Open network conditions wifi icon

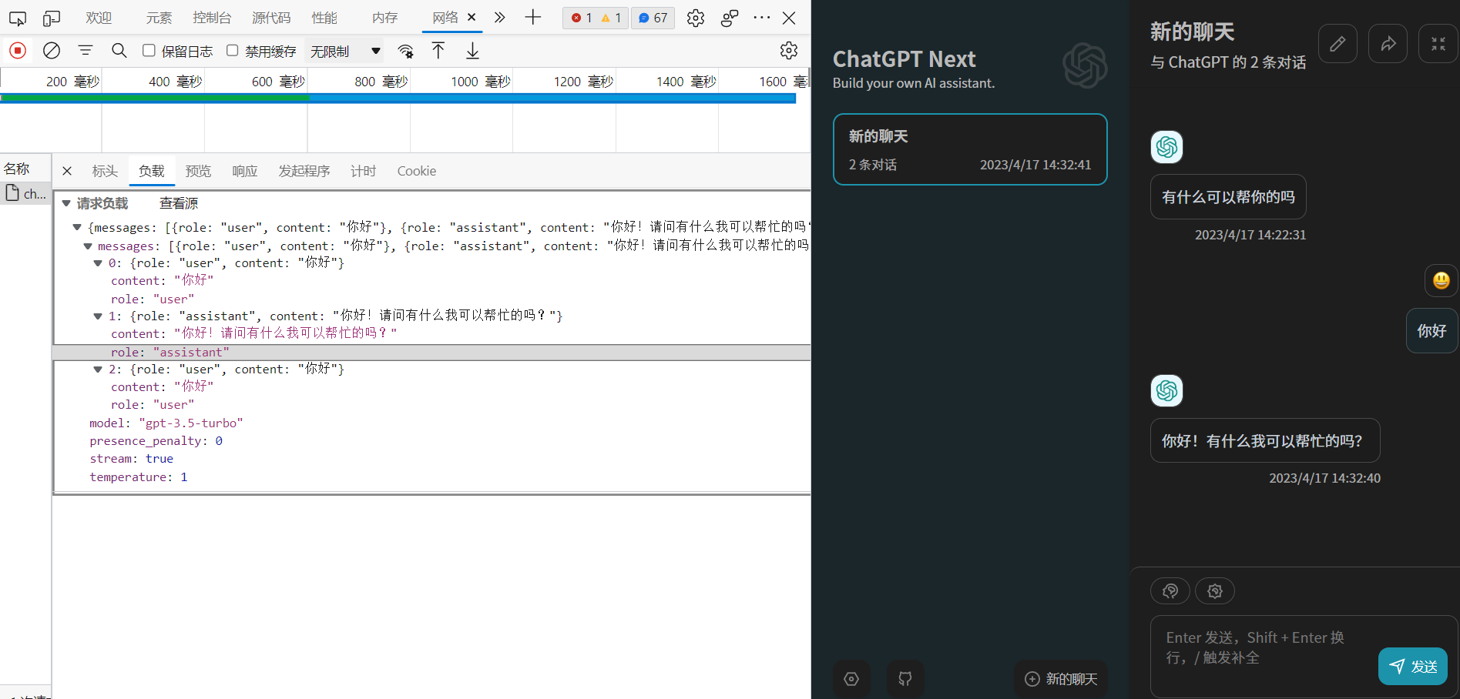pyautogui.click(x=405, y=51)
